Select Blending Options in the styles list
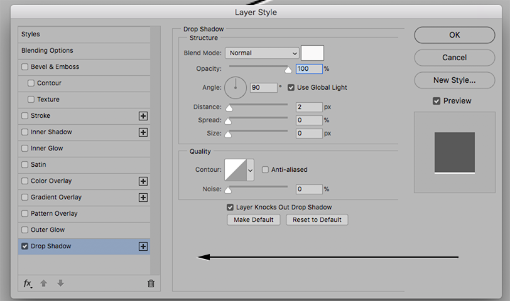510x301 pixels. click(x=47, y=51)
